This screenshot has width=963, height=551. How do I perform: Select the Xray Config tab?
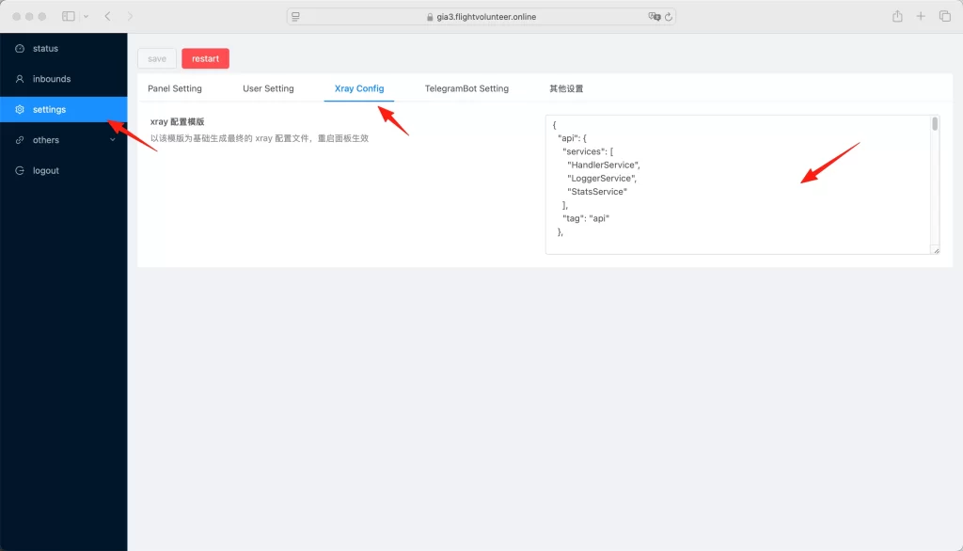coord(359,88)
